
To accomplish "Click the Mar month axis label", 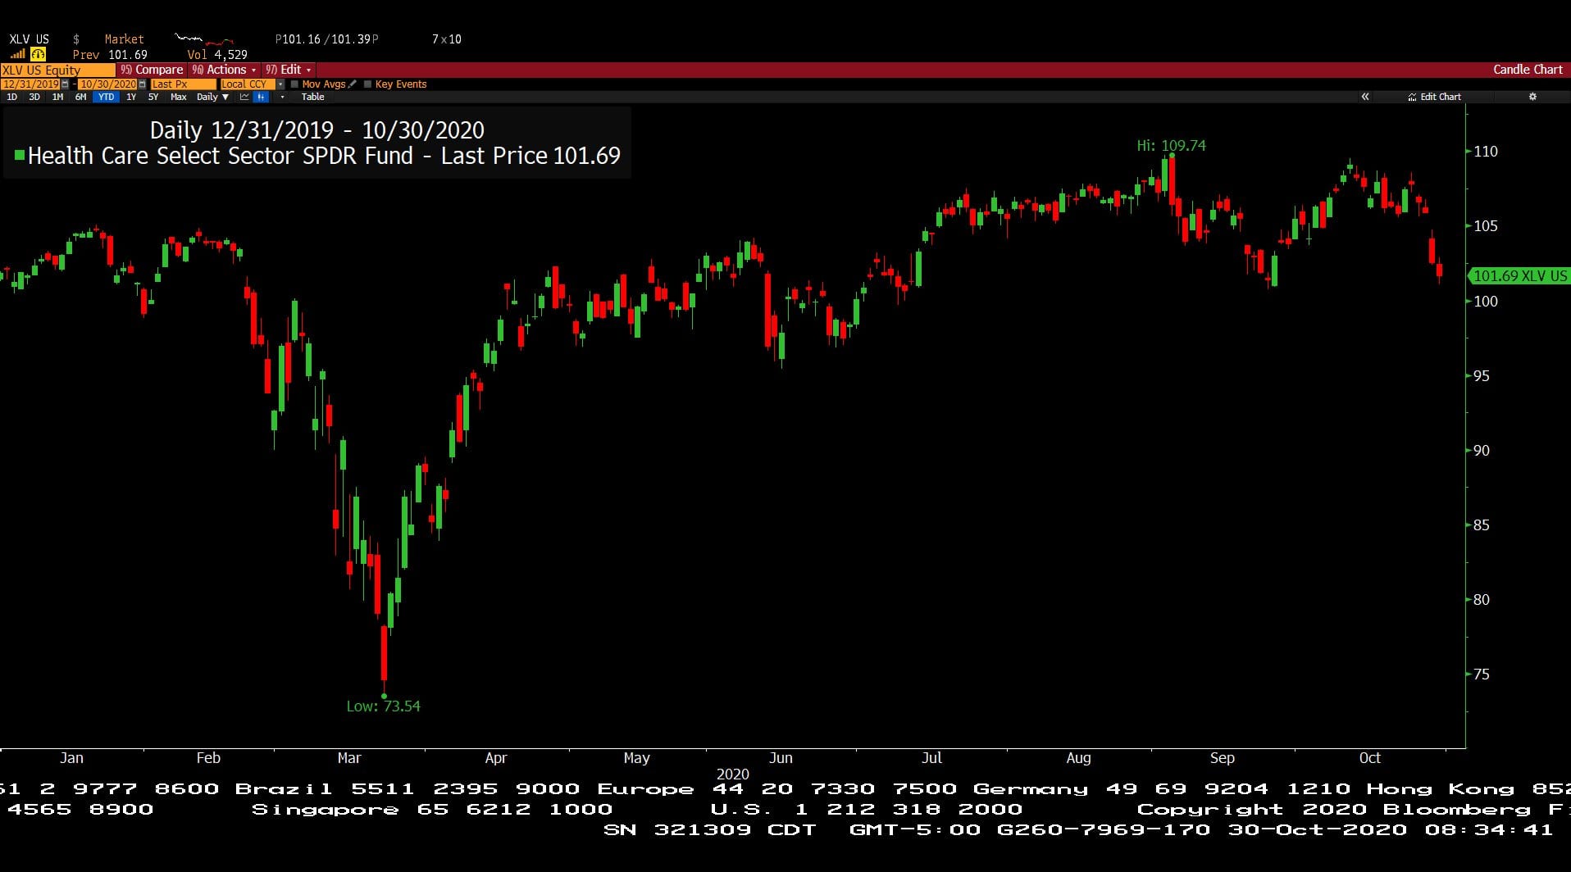I will pos(349,758).
